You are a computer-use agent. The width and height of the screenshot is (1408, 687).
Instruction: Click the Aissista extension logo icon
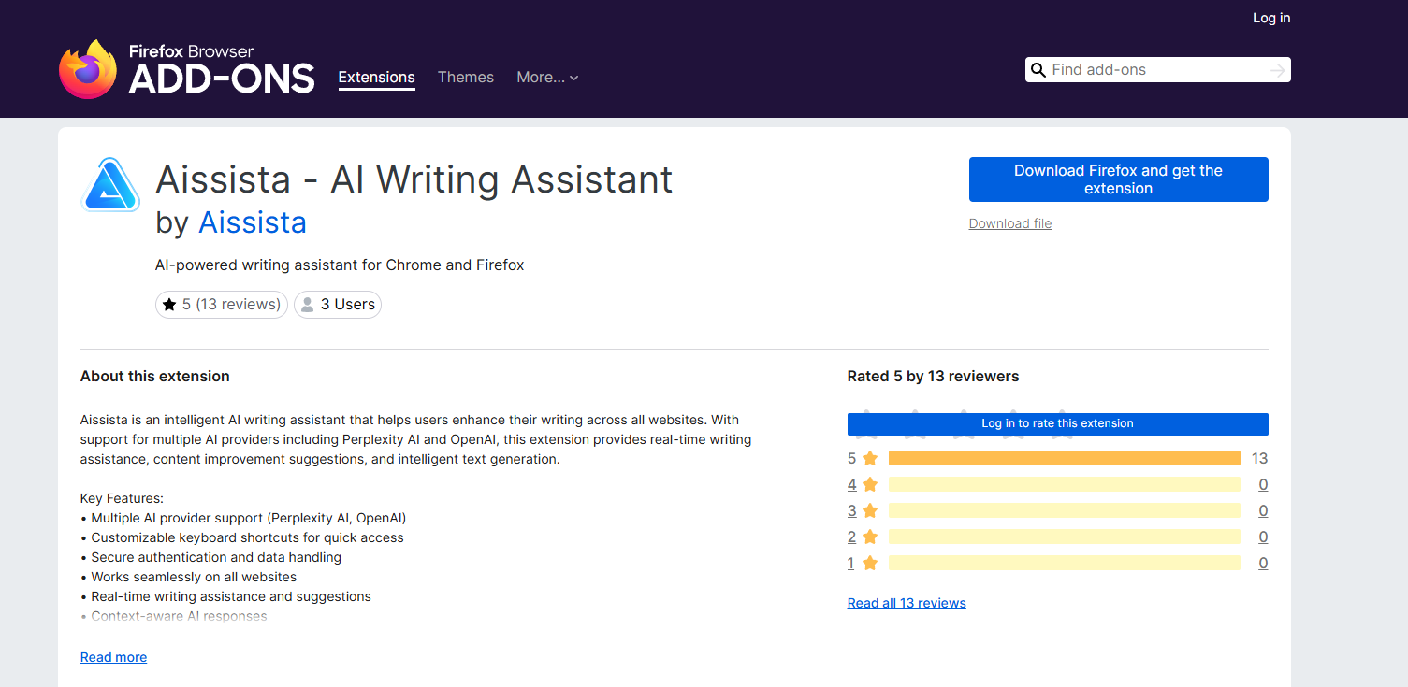point(110,185)
